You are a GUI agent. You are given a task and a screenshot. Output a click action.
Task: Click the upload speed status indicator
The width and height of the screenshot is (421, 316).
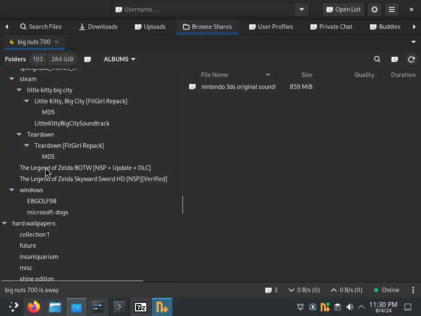coord(347,290)
